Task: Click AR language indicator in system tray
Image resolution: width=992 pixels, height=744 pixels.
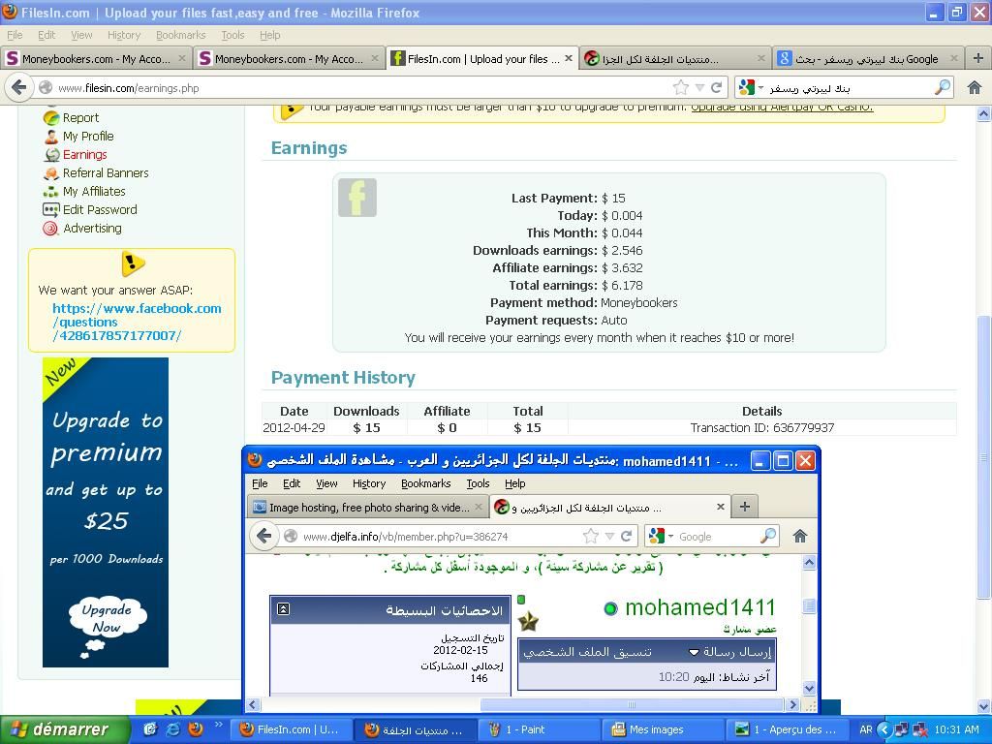Action: 865,729
